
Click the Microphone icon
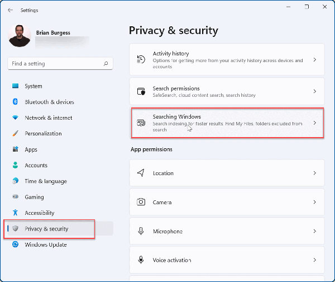(x=141, y=231)
